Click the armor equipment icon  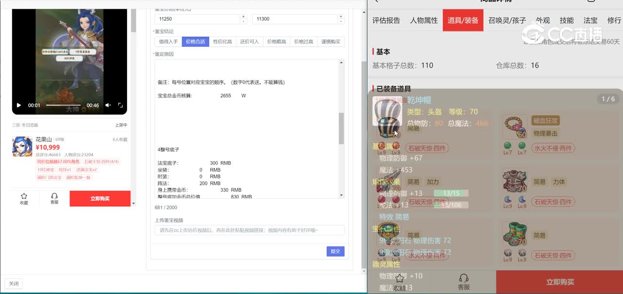[515, 181]
